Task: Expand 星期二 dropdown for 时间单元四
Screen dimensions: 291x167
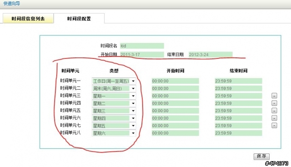Action: pyautogui.click(x=114, y=103)
